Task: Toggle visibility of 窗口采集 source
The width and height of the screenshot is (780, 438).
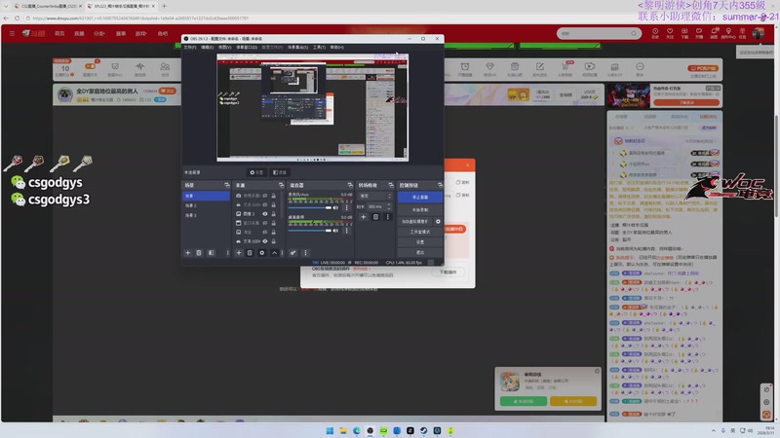Action: coord(265,223)
